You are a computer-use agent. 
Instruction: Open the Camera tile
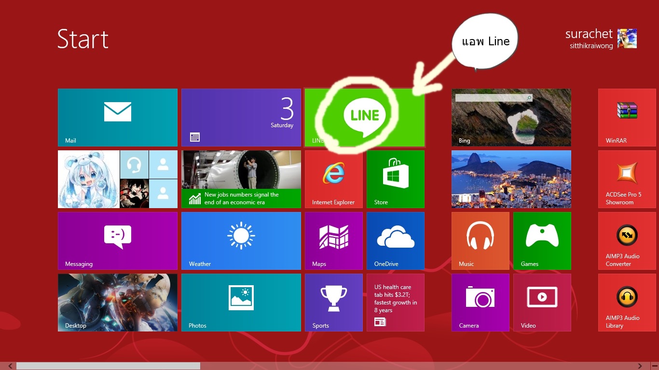pyautogui.click(x=481, y=303)
